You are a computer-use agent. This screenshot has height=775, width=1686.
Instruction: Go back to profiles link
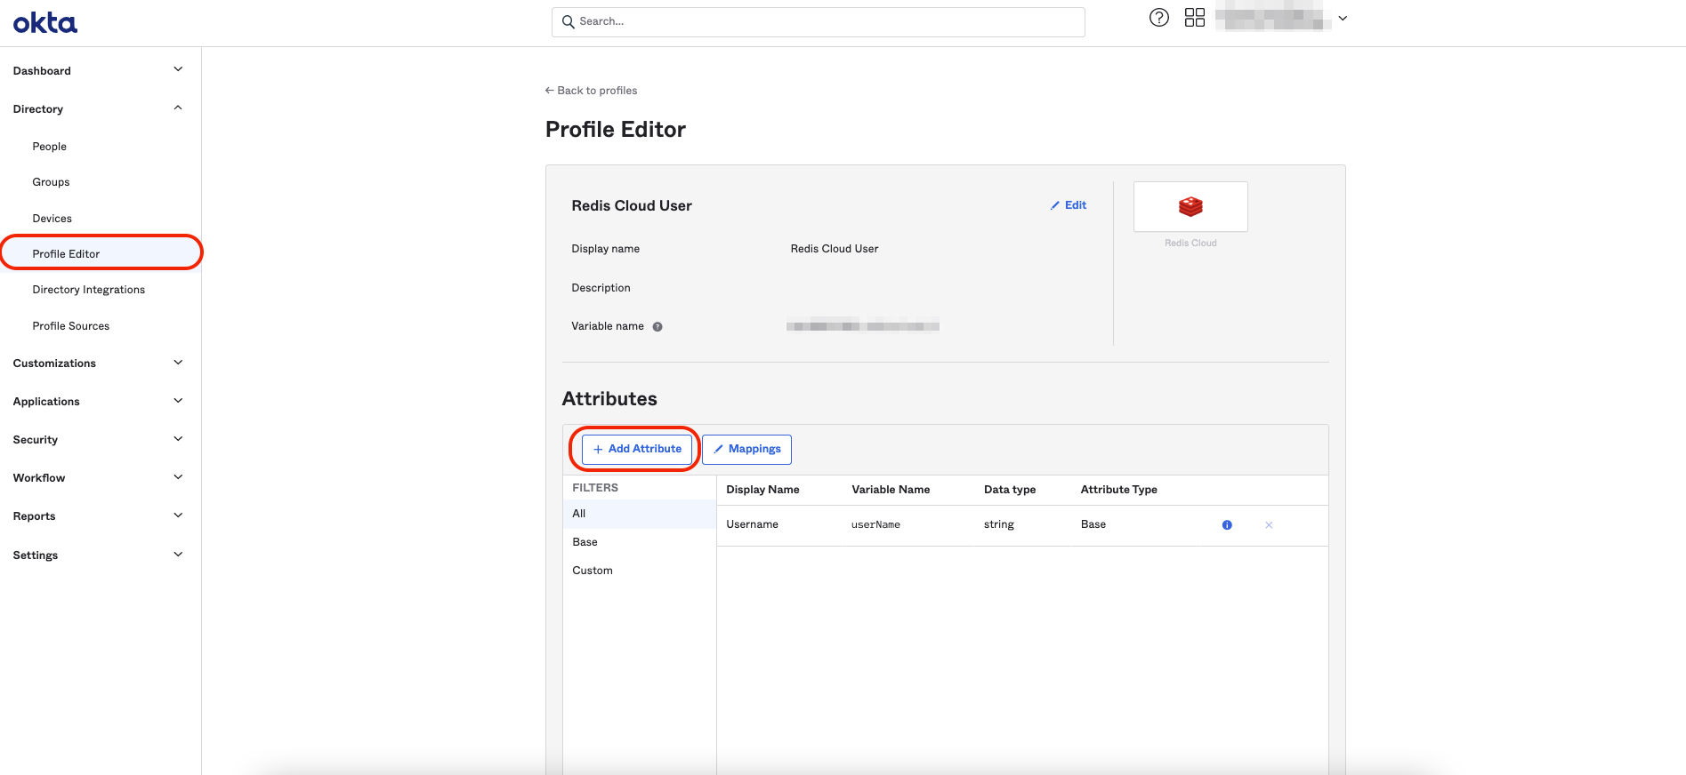592,91
